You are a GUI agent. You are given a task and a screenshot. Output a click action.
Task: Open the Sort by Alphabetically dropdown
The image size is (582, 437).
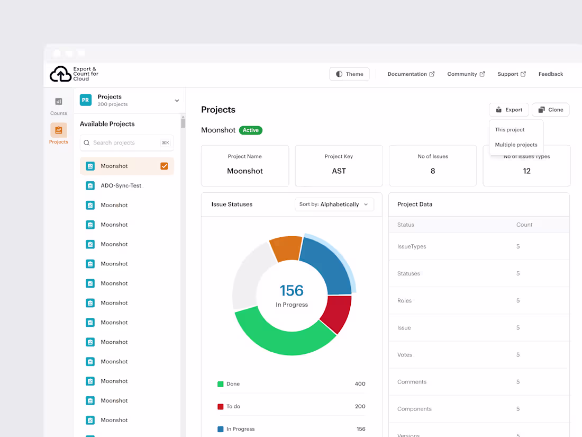[x=334, y=204]
